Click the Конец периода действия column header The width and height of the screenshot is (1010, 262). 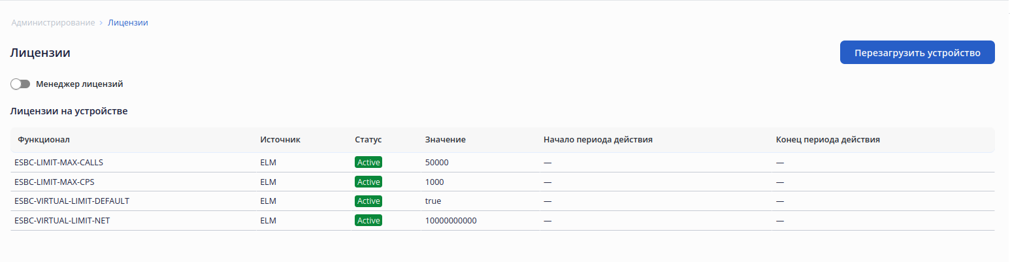point(828,140)
